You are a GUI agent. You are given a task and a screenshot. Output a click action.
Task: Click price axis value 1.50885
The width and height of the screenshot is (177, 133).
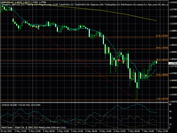[x=173, y=31]
